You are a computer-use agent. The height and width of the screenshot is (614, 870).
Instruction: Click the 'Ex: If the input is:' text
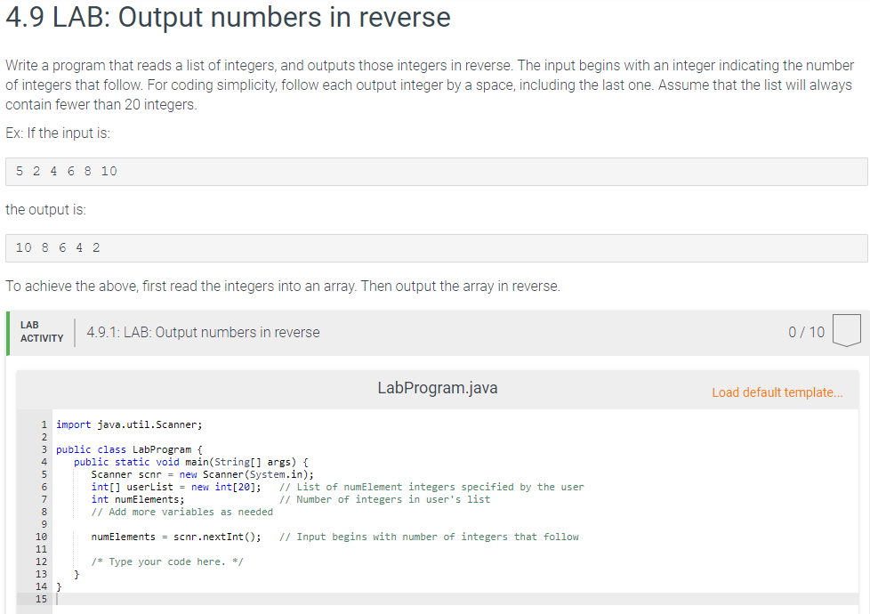click(58, 133)
